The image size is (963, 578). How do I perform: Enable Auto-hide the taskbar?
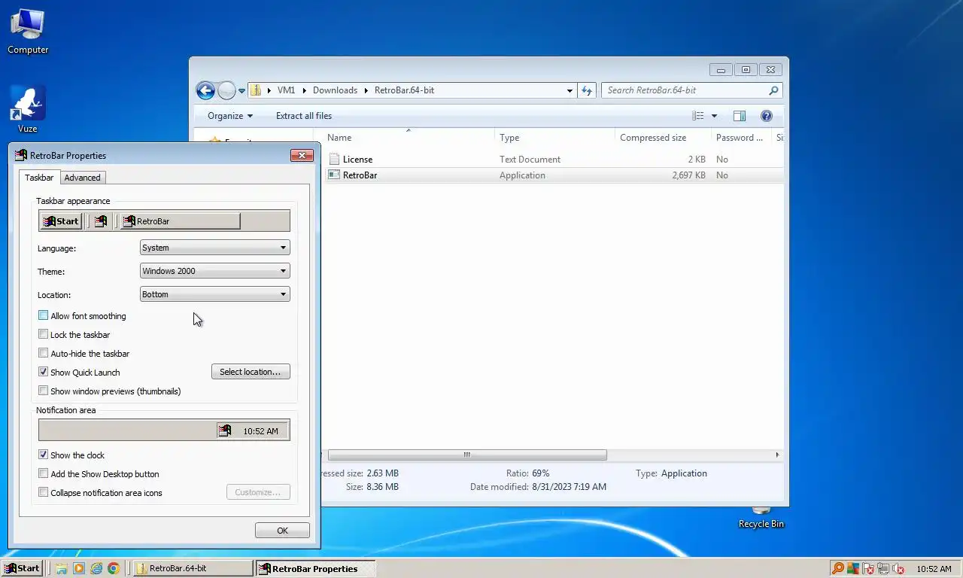[43, 353]
